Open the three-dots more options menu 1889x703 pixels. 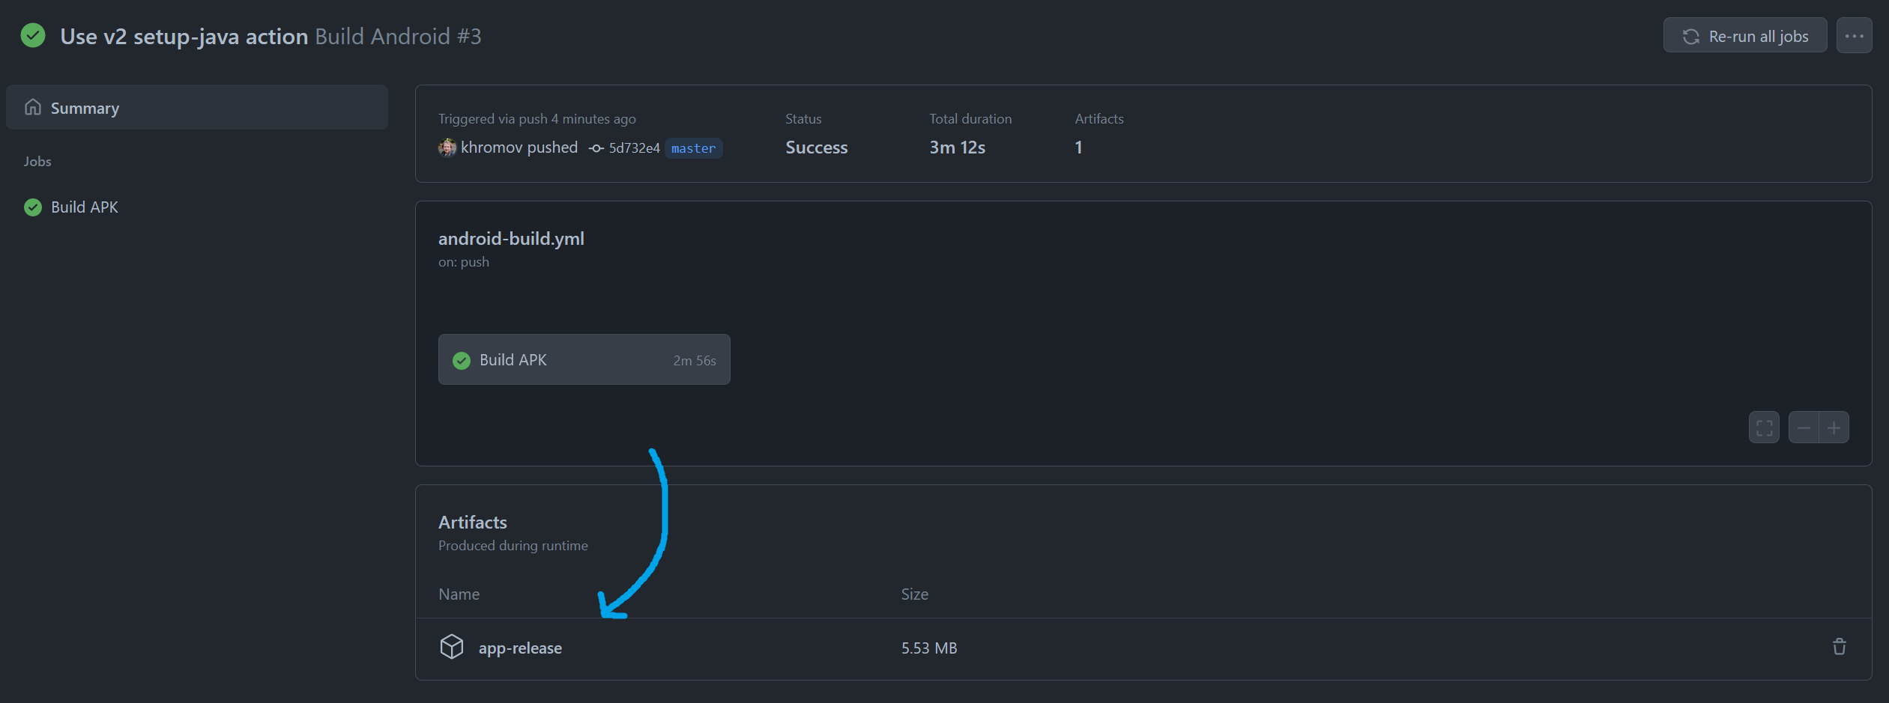pos(1854,36)
